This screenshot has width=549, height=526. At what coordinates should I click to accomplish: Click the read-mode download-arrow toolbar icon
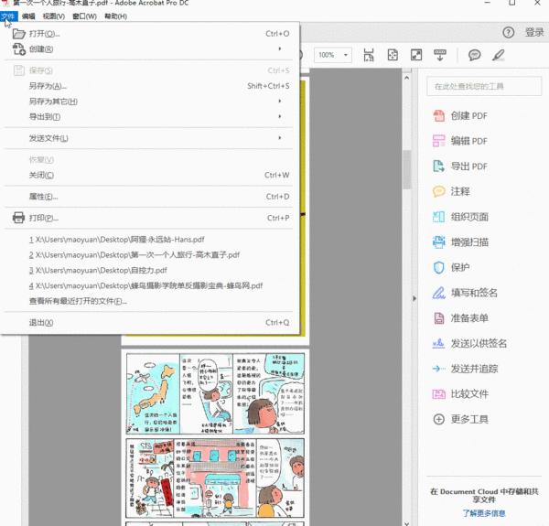pyautogui.click(x=440, y=55)
